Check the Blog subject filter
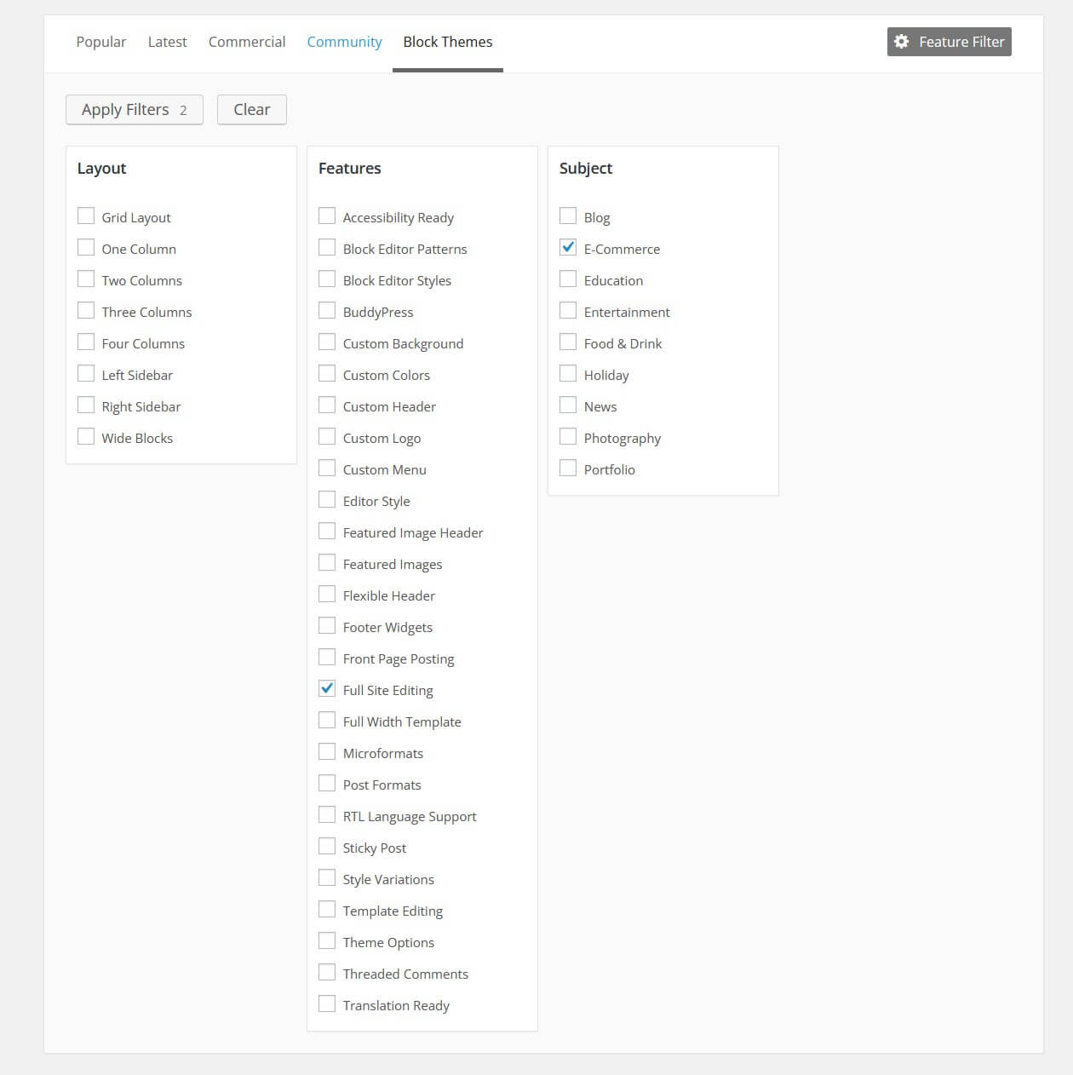This screenshot has width=1073, height=1075. click(567, 216)
